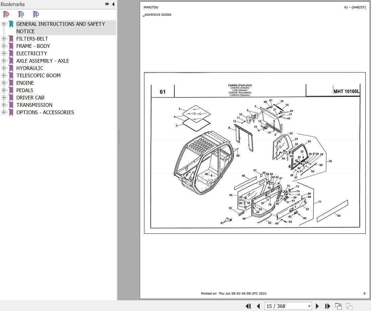
Task: Click the previous view icon
Action: pyautogui.click(x=338, y=306)
